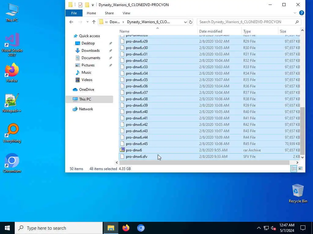Image resolution: width=313 pixels, height=234 pixels.
Task: Open This PC desktop icon
Action: 12,12
